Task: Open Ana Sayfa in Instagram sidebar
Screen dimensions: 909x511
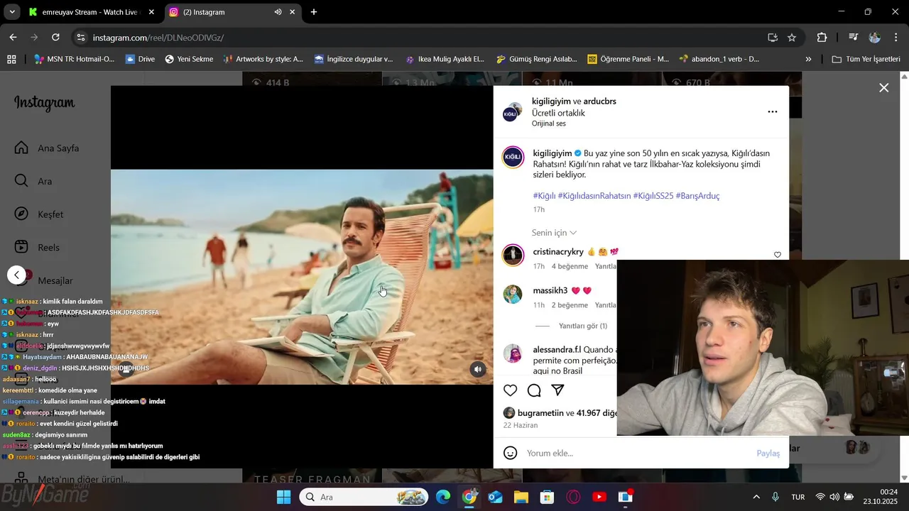Action: click(x=48, y=148)
